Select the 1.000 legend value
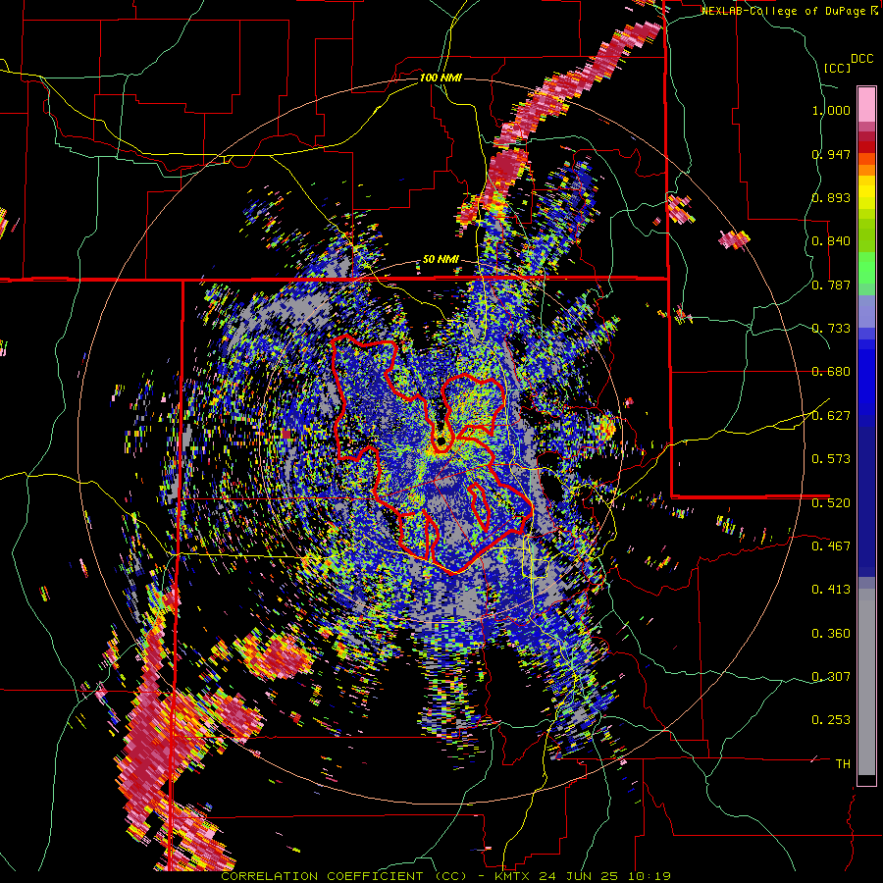The height and width of the screenshot is (883, 883). (831, 110)
